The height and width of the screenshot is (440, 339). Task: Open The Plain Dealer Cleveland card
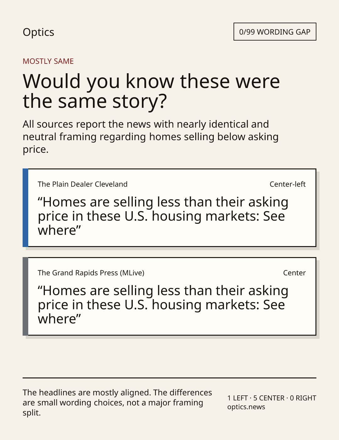pos(169,208)
